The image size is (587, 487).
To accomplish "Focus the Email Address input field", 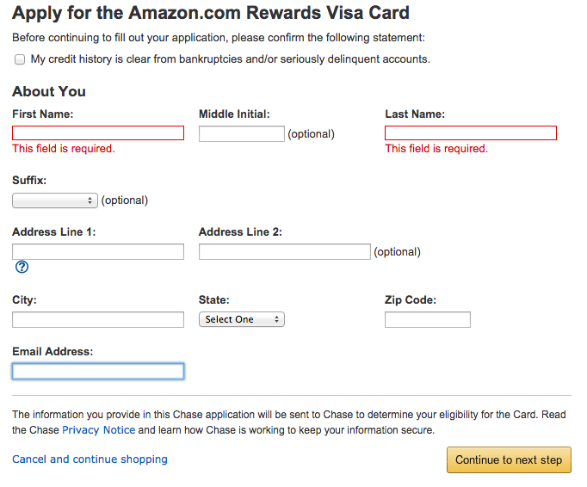I will 98,372.
